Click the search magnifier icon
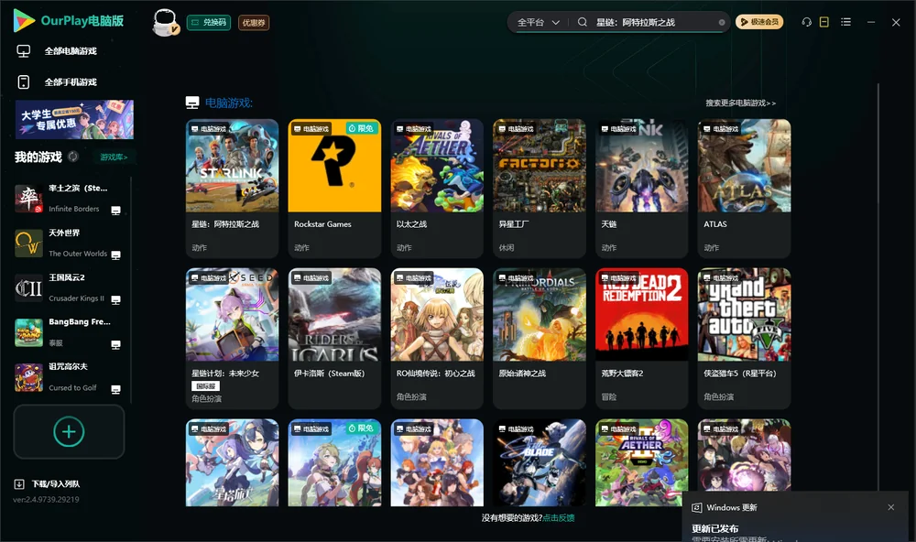 [x=583, y=22]
